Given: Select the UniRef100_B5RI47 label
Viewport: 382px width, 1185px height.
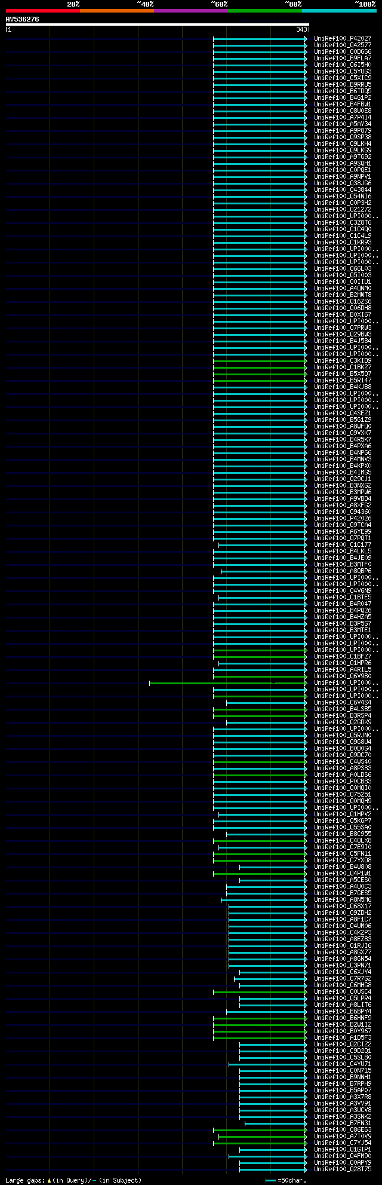Looking at the screenshot, I should 343,380.
